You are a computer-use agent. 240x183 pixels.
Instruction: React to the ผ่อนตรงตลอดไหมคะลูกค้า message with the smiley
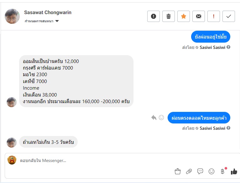[161, 118]
